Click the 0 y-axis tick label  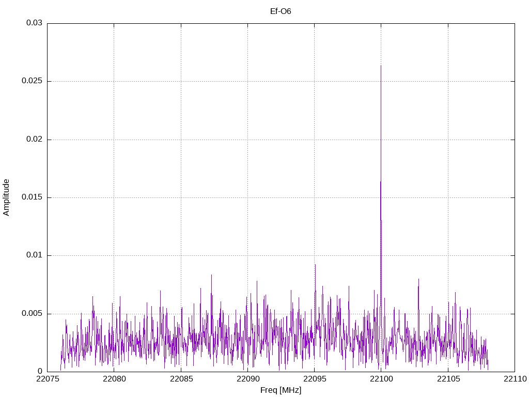tap(40, 371)
